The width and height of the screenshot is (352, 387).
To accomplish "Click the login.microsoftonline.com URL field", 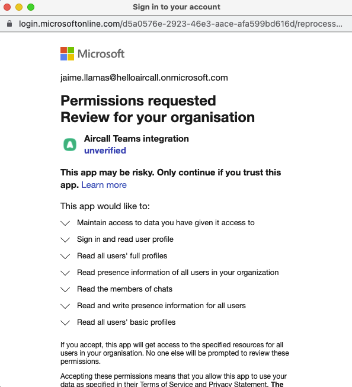I will coord(181,24).
